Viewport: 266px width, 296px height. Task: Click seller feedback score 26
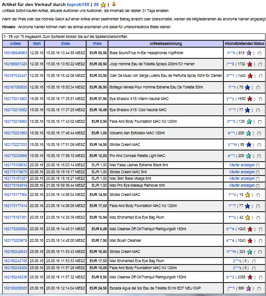point(96,5)
